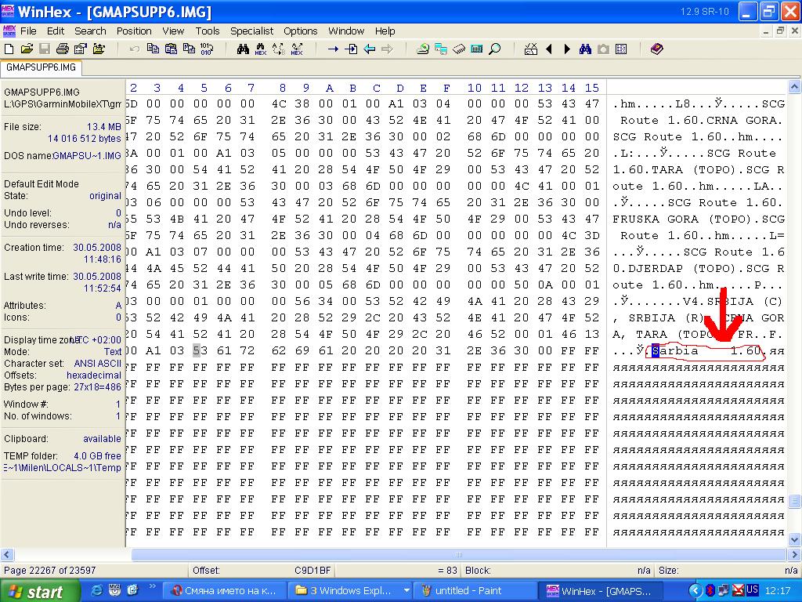Click the New file icon in toolbar
Image resolution: width=802 pixels, height=602 pixels.
pyautogui.click(x=10, y=49)
